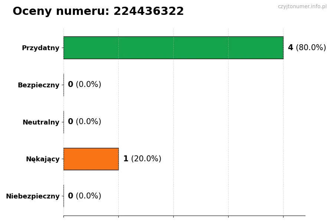The height and width of the screenshot is (223, 334).
Task: Select the Niebezpieczny category label
Action: [33, 196]
